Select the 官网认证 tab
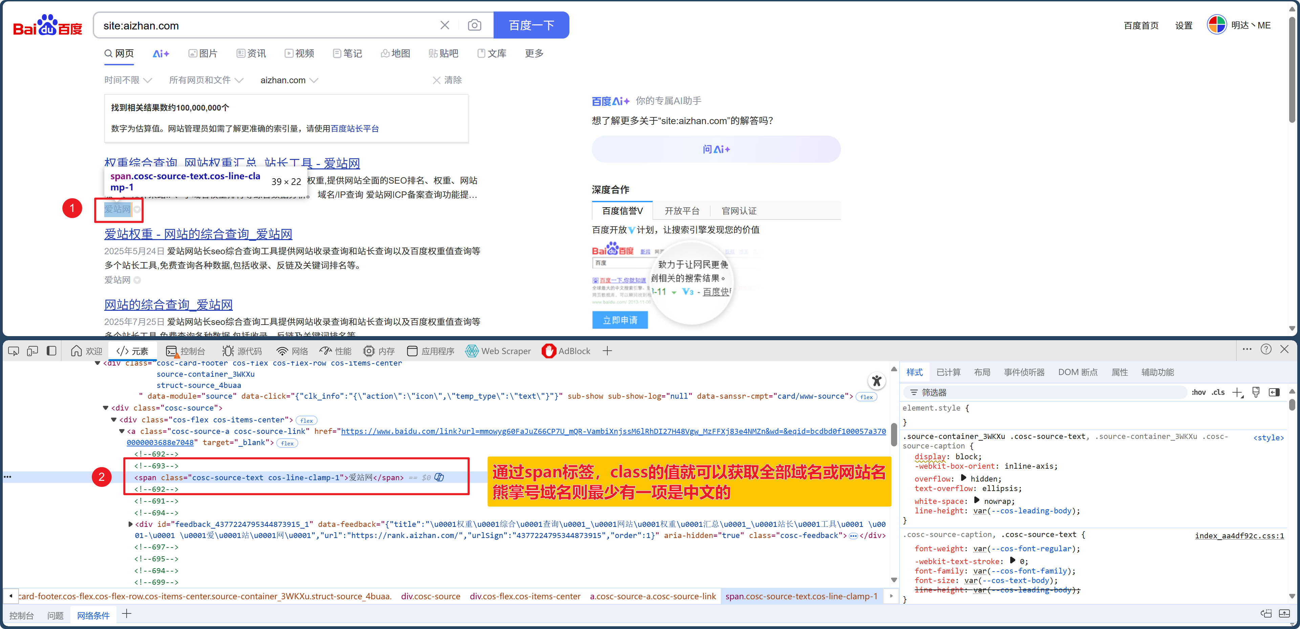Viewport: 1300px width, 629px height. click(x=739, y=211)
